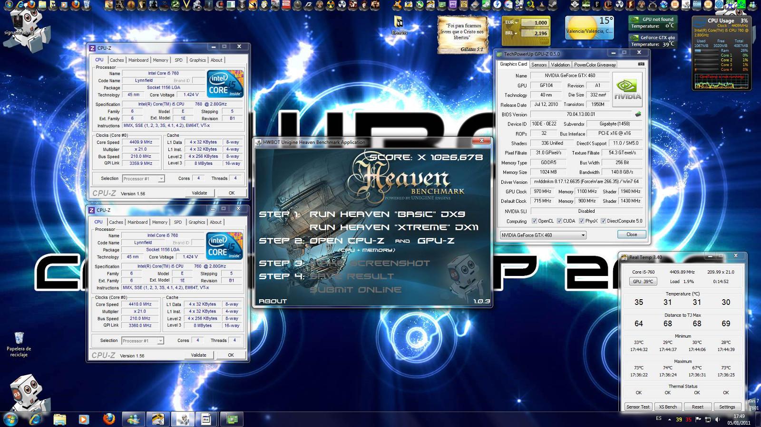Click the EUR 1,000 value field

tap(535, 22)
